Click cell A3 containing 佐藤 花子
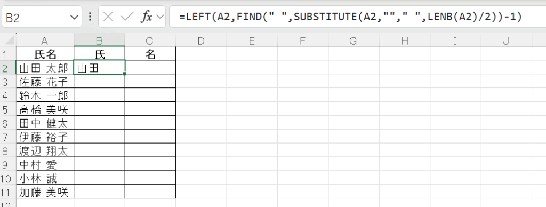Viewport: 546px width, 207px height. pos(45,82)
